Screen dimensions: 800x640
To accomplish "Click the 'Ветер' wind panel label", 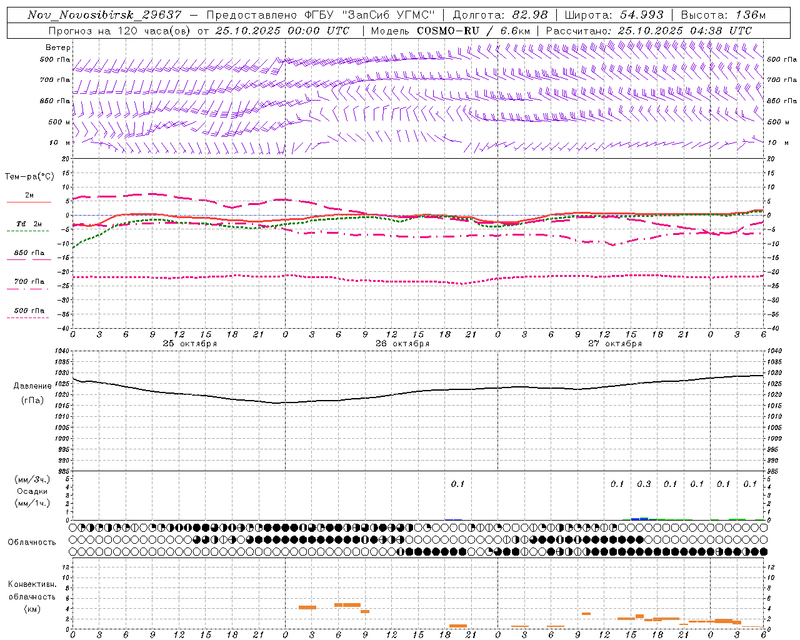I will [58, 47].
